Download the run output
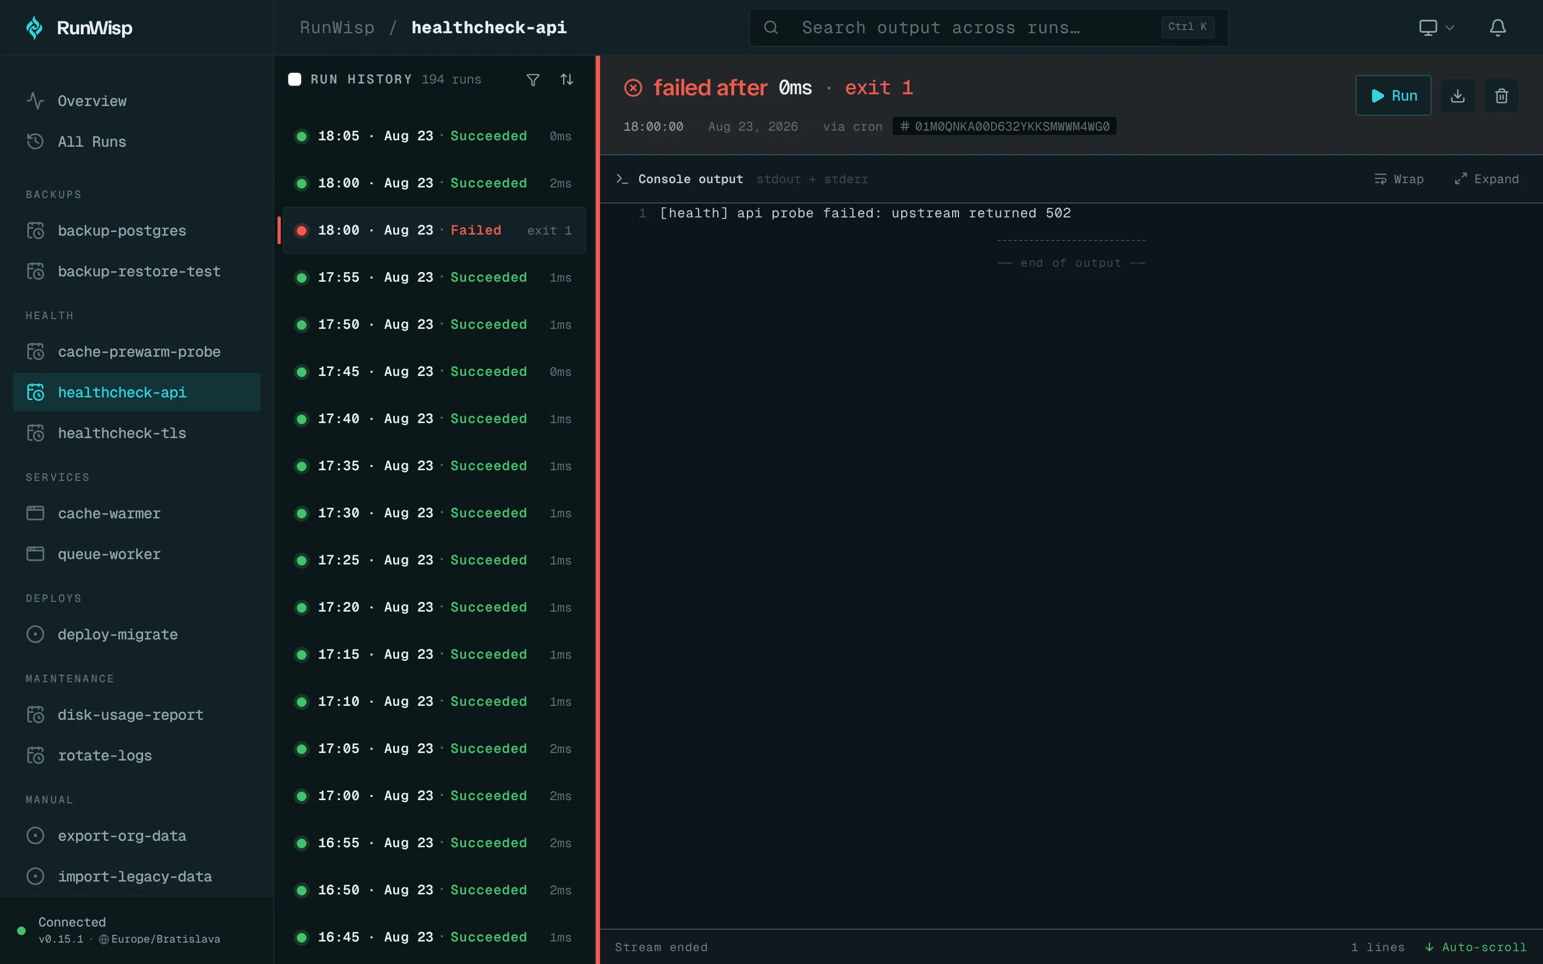Viewport: 1543px width, 964px height. pos(1458,96)
